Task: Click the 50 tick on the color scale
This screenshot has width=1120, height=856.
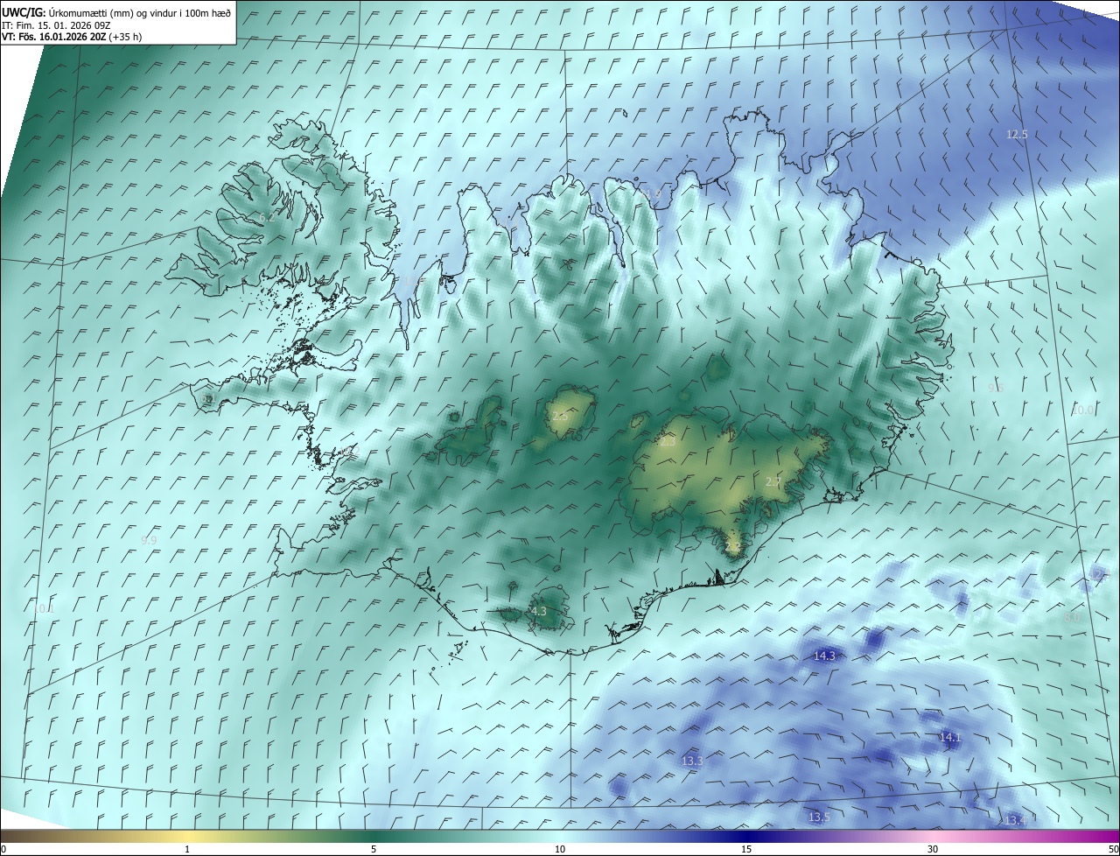Action: click(1113, 850)
